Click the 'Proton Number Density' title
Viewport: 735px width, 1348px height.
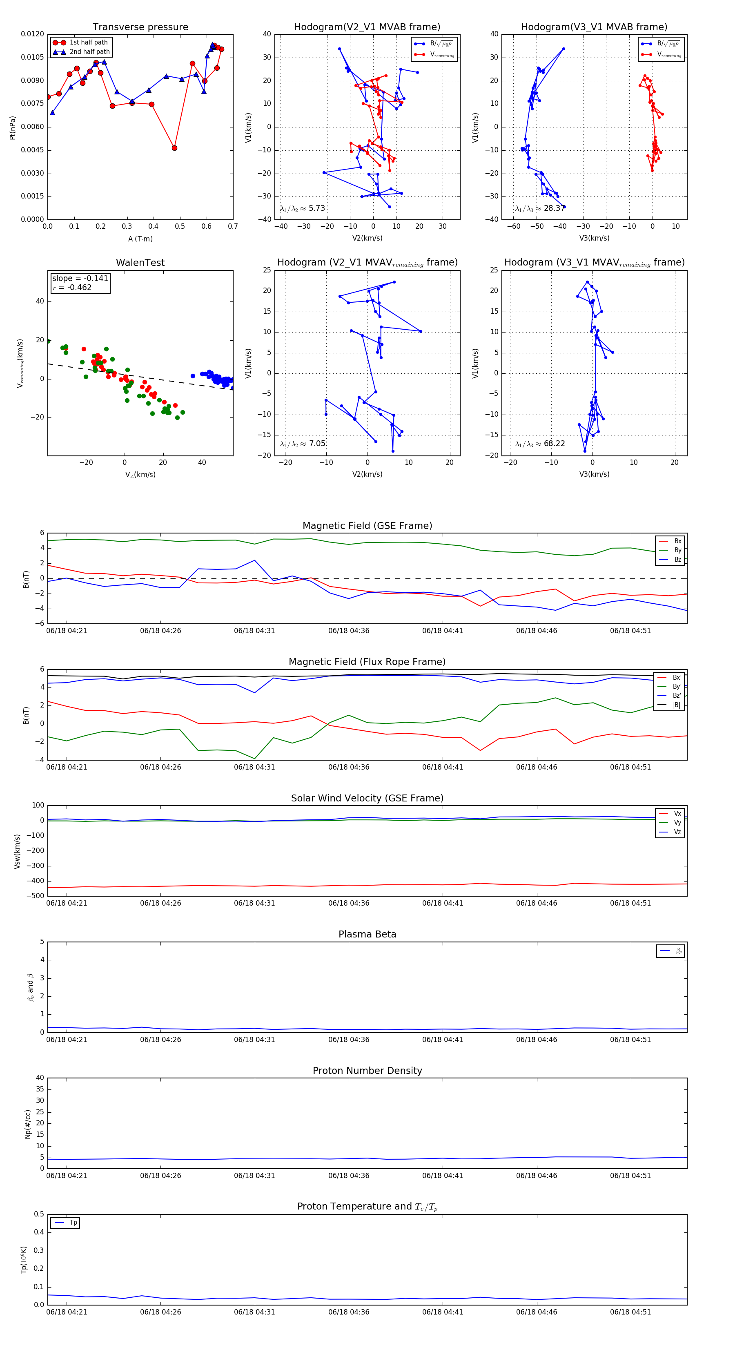367,1071
